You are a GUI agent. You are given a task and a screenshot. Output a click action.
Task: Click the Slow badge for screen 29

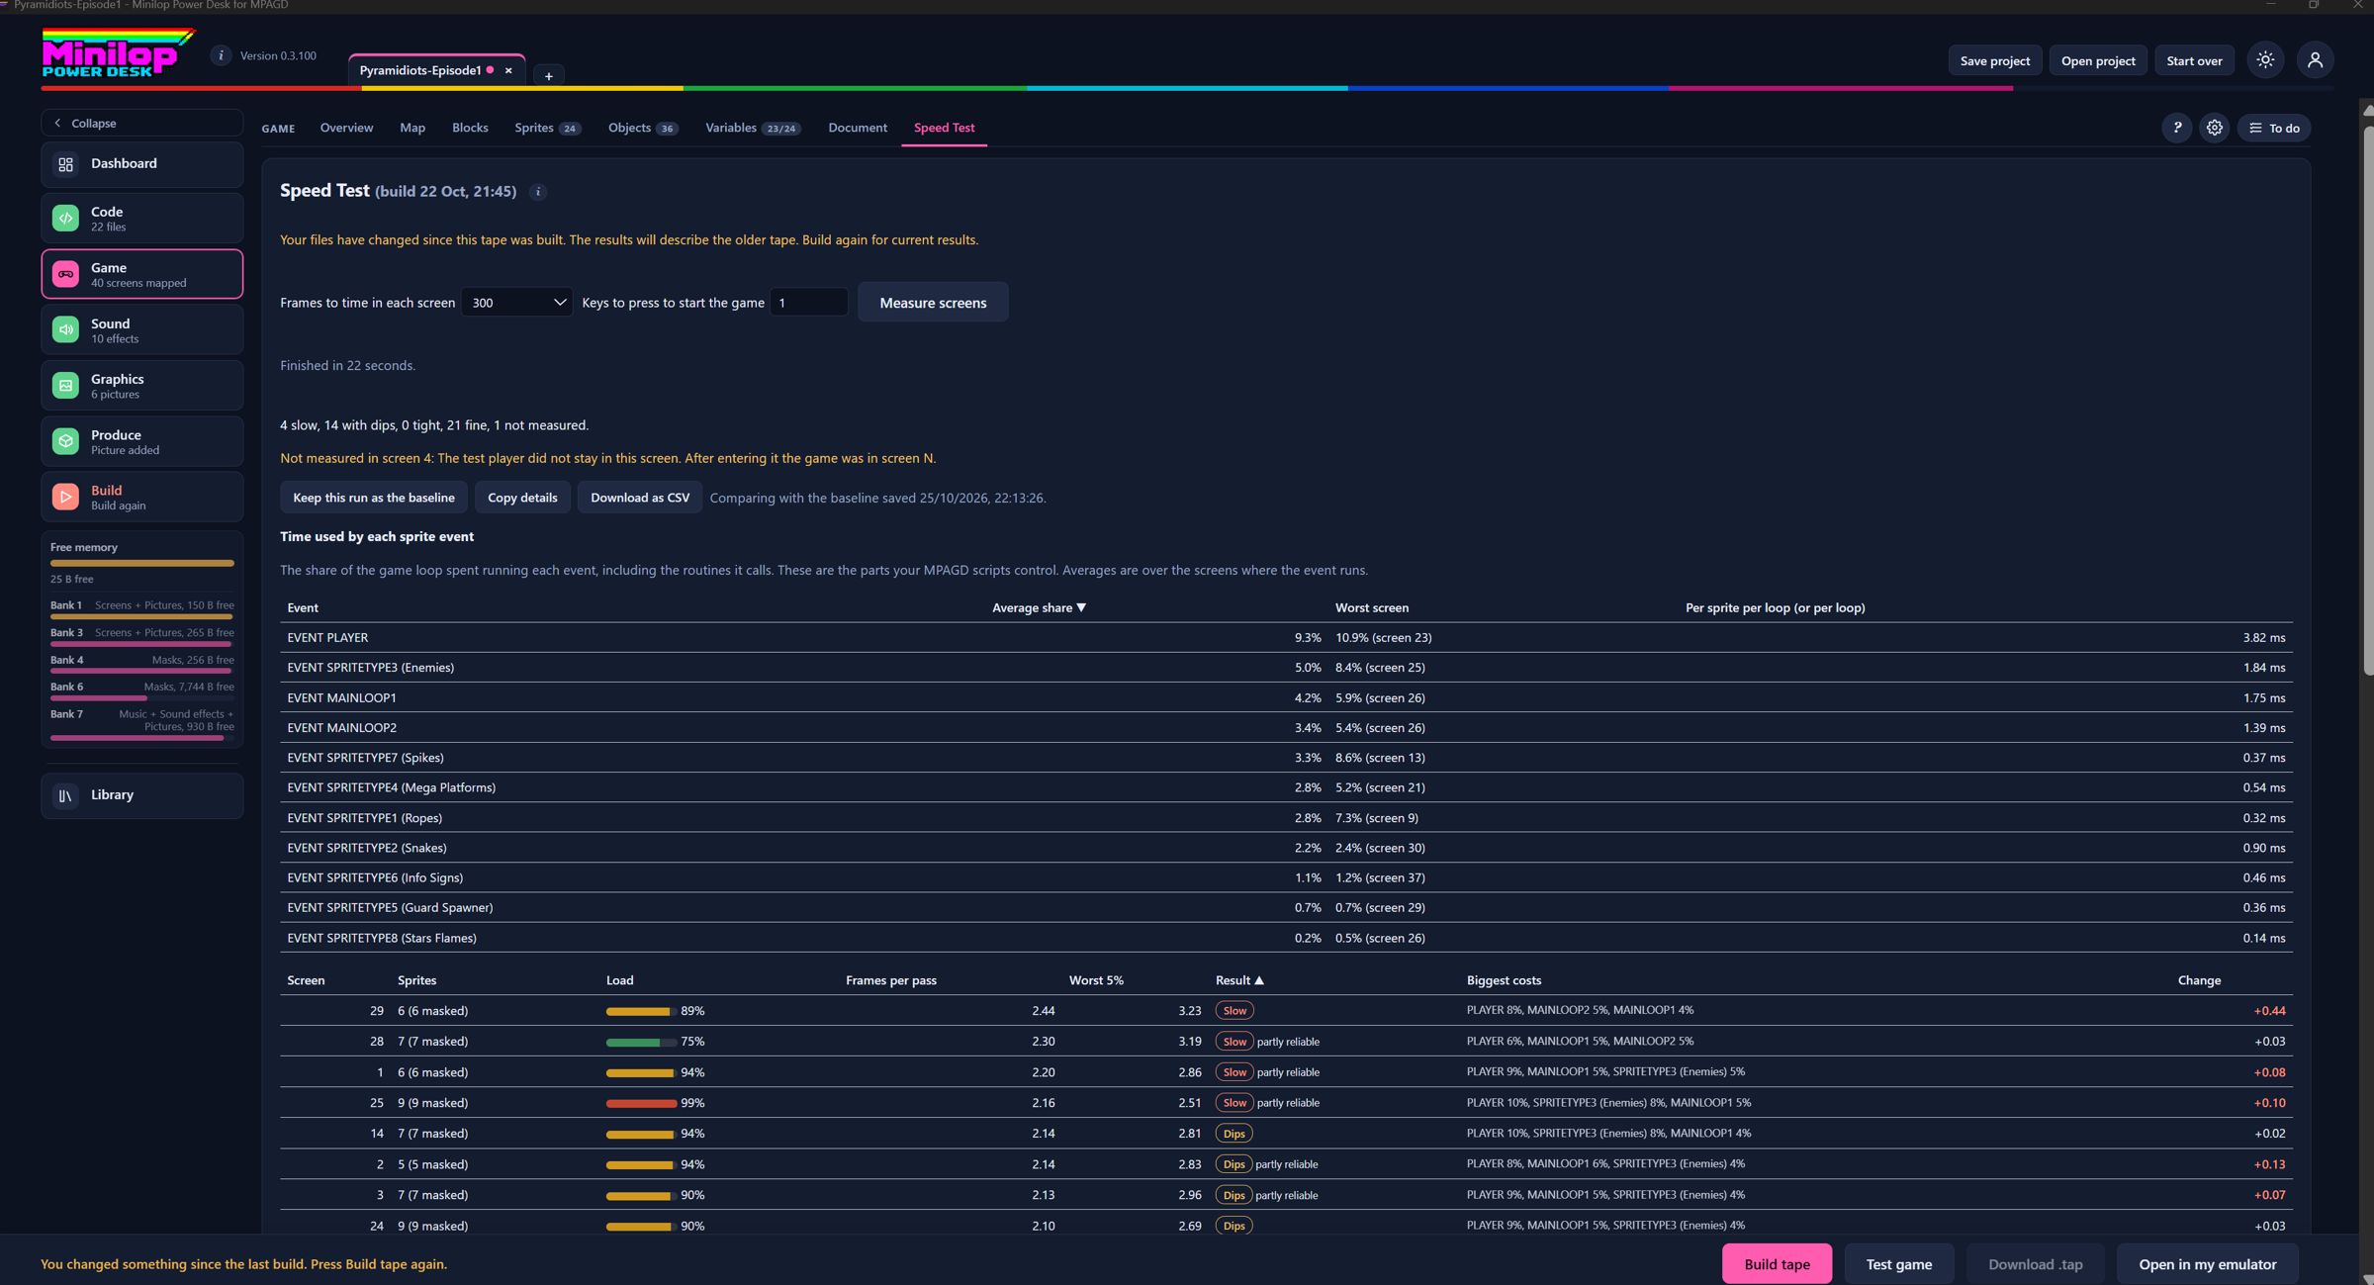1233,1011
